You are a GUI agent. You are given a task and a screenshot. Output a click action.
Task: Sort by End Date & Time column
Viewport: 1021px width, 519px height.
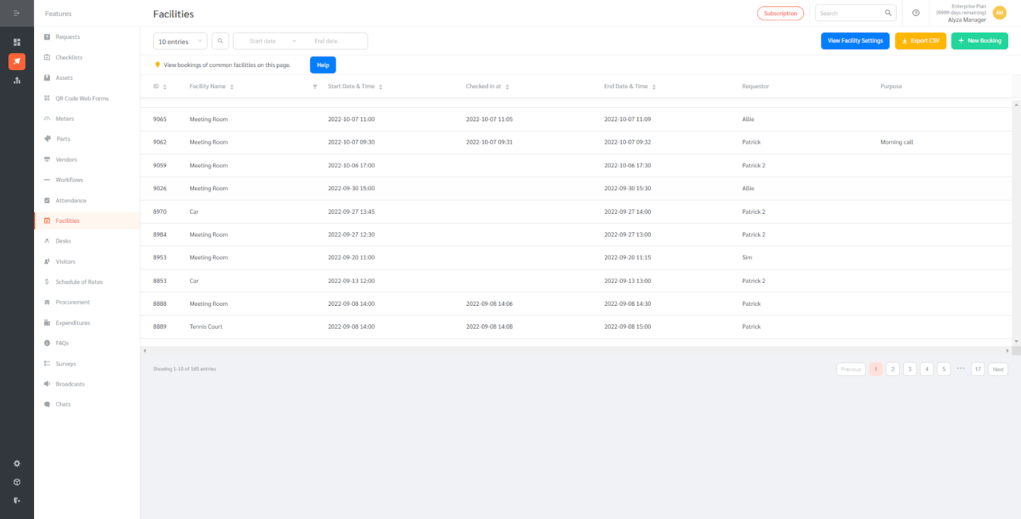(653, 87)
